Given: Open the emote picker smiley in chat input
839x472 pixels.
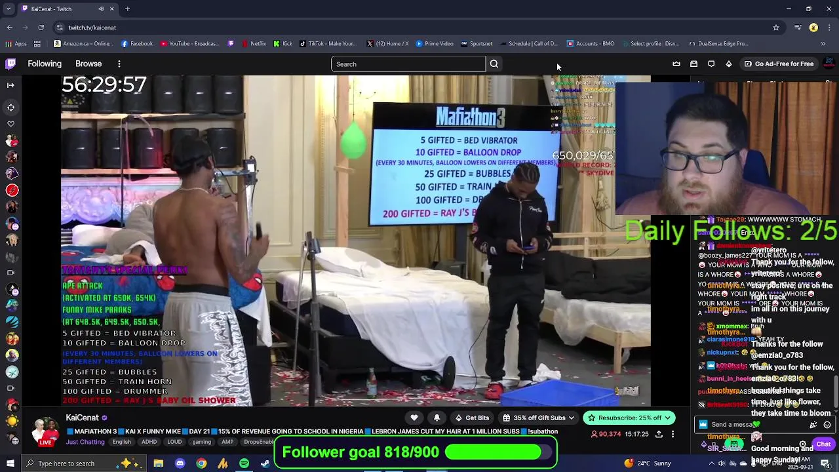Looking at the screenshot, I should [827, 424].
